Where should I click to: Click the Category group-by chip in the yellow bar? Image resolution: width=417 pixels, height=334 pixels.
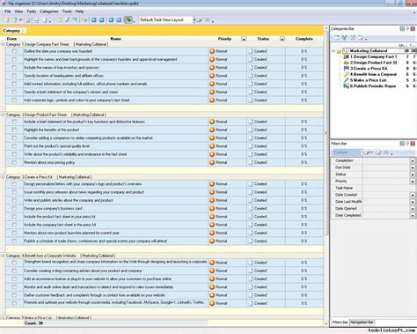(x=13, y=31)
